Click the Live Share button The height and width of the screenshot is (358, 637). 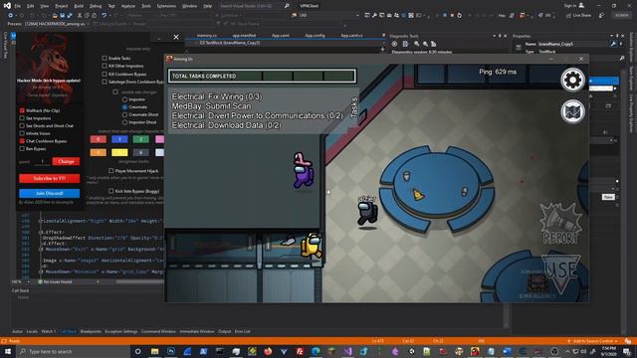click(x=578, y=16)
